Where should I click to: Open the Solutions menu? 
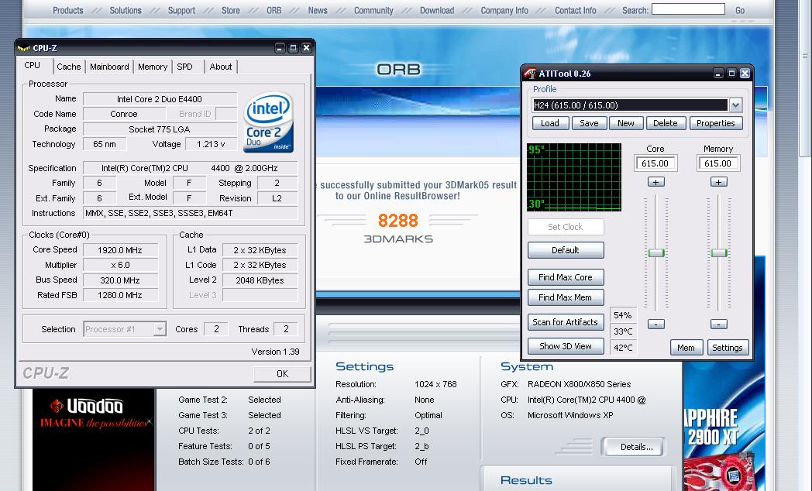coord(126,10)
